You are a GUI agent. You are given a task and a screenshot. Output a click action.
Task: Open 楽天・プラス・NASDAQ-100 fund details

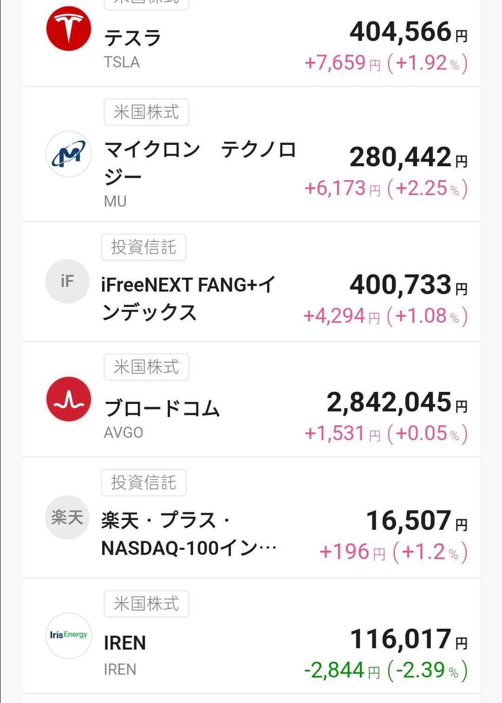pyautogui.click(x=188, y=534)
